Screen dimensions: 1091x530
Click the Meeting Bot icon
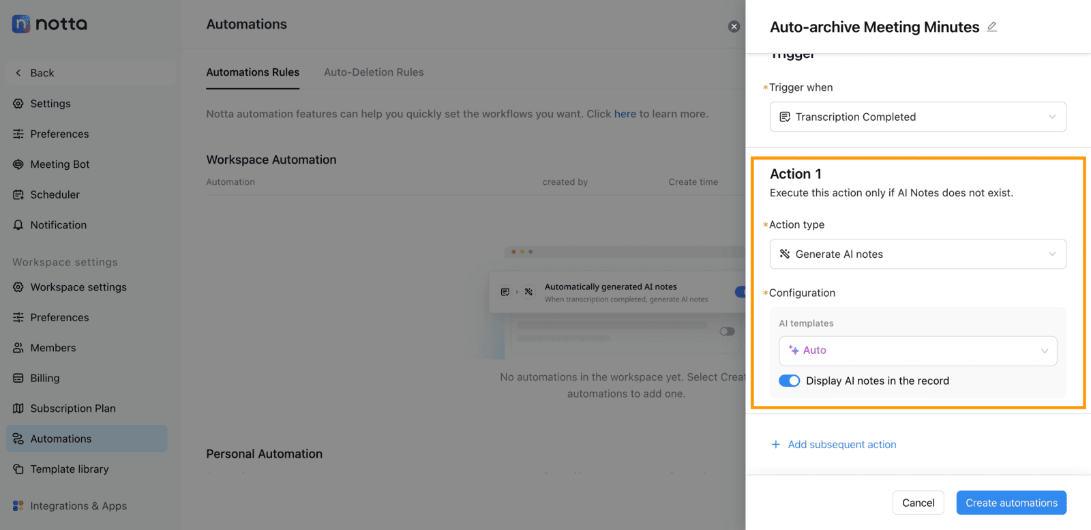click(x=18, y=164)
